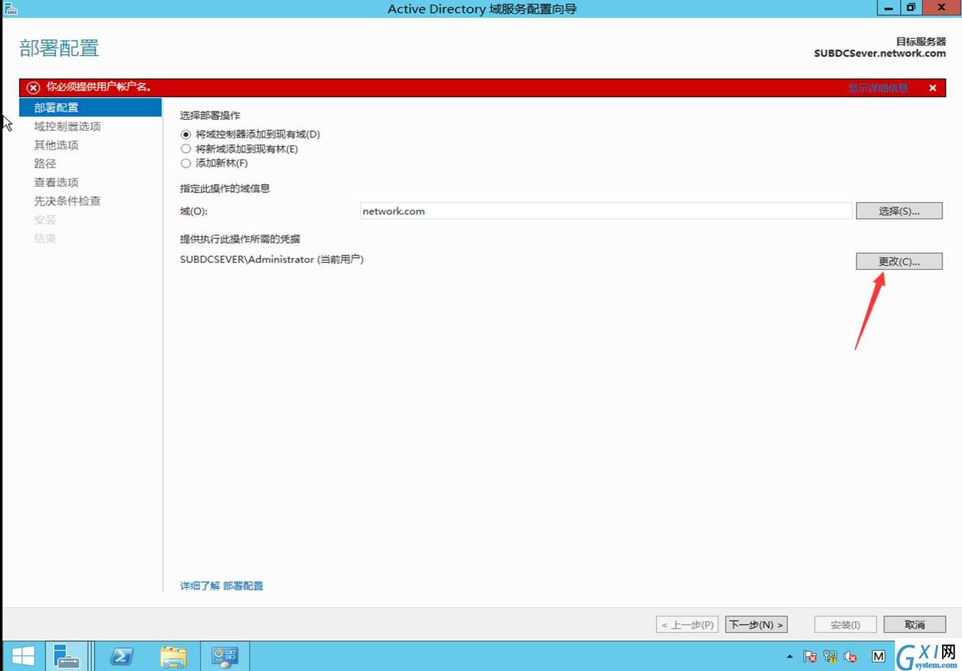
Task: Click the 部署配置 page heading
Action: 60,48
